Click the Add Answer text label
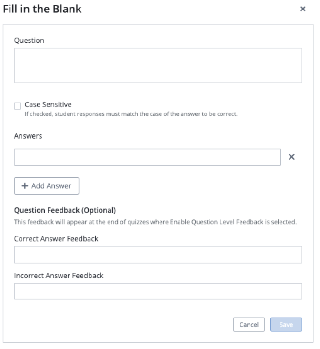320x349 pixels. (51, 185)
